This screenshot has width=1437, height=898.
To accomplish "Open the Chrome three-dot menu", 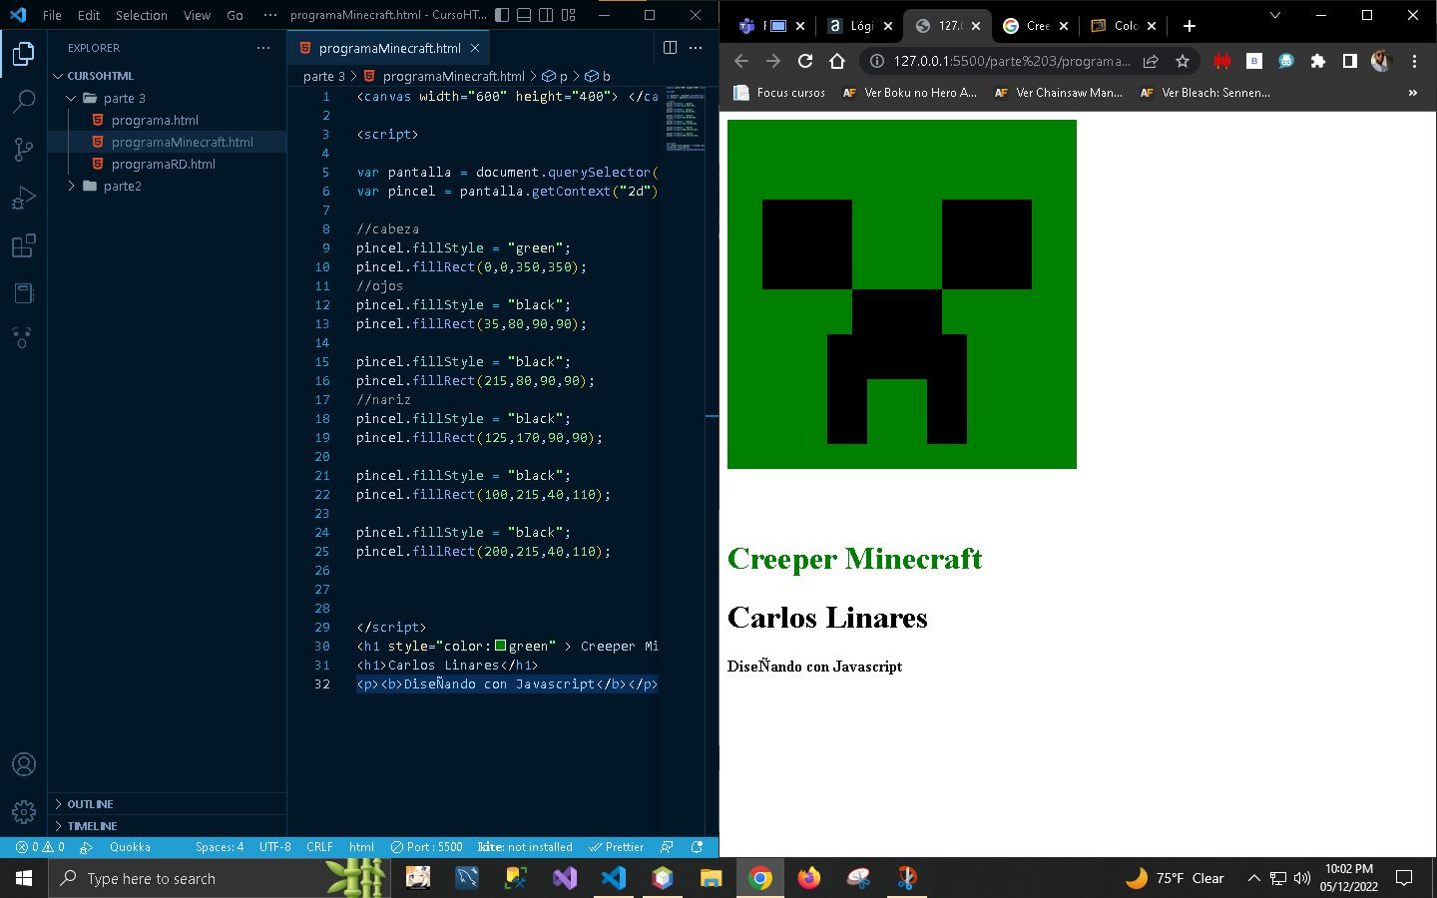I will (1414, 61).
